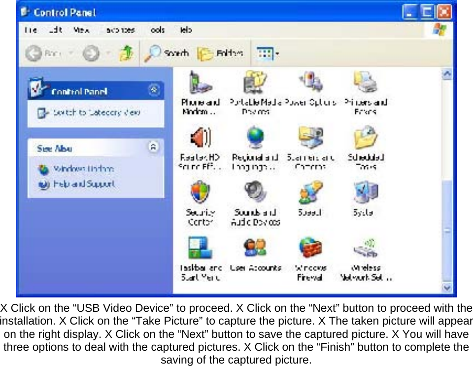Open the Favorites menu
Image resolution: width=473 pixels, height=366 pixels.
point(120,30)
